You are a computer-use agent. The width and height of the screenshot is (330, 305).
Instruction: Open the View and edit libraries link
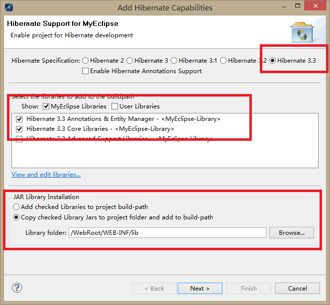tap(46, 175)
